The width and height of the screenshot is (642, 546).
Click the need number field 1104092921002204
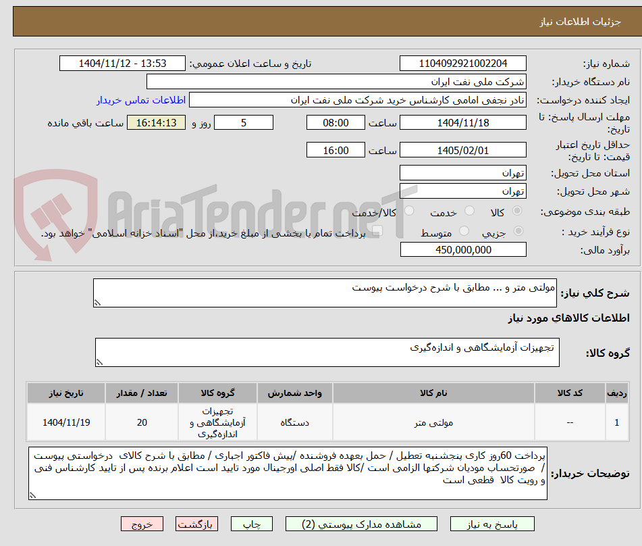(x=462, y=64)
